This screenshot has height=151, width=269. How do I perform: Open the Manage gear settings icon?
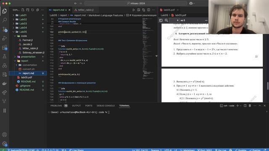coord(5,143)
